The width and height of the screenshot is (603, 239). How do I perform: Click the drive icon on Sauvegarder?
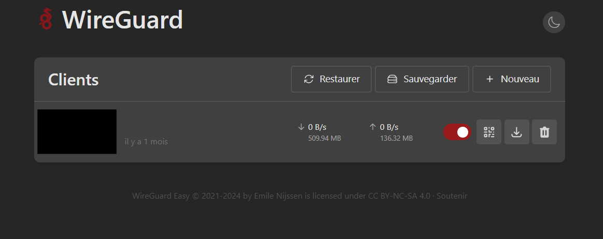click(392, 79)
